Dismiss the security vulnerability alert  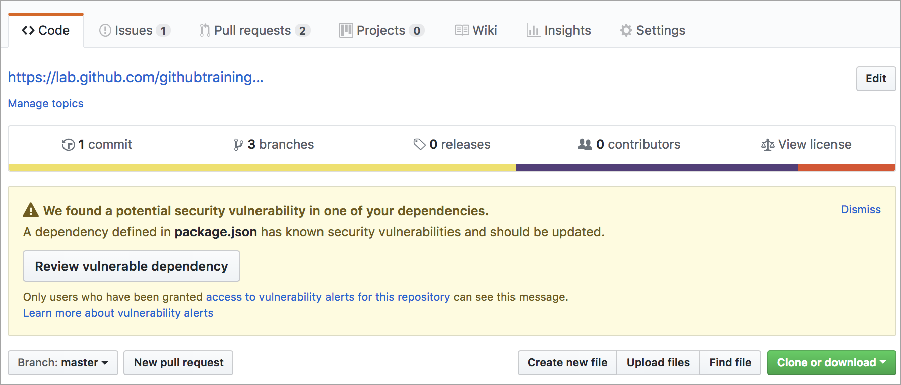point(860,209)
